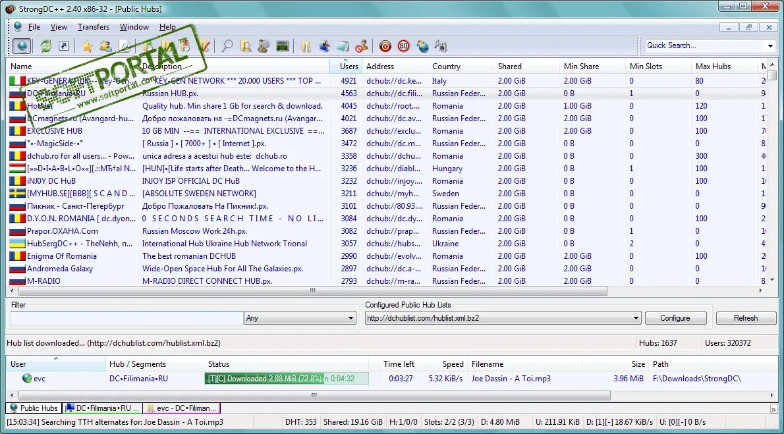Click the download progress bar for evc
This screenshot has height=434, width=784.
pos(287,379)
